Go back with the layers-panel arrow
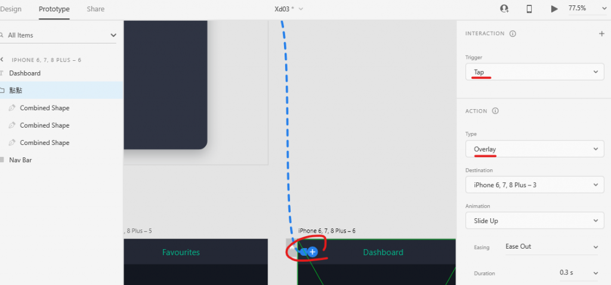The image size is (611, 285). (2, 60)
